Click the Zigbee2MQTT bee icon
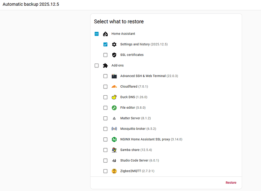 114,171
